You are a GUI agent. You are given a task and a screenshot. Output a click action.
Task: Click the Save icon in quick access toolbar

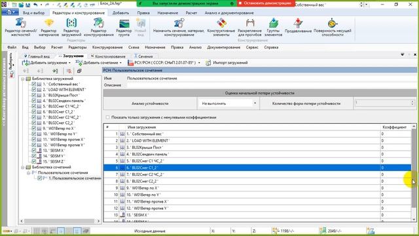click(x=27, y=5)
